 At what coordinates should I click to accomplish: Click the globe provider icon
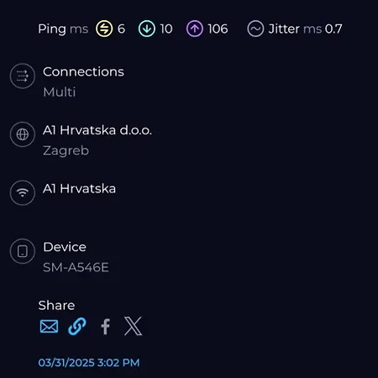[x=23, y=134]
